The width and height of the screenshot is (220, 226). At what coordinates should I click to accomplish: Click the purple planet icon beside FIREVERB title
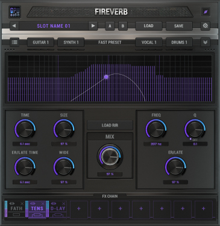pos(206,12)
